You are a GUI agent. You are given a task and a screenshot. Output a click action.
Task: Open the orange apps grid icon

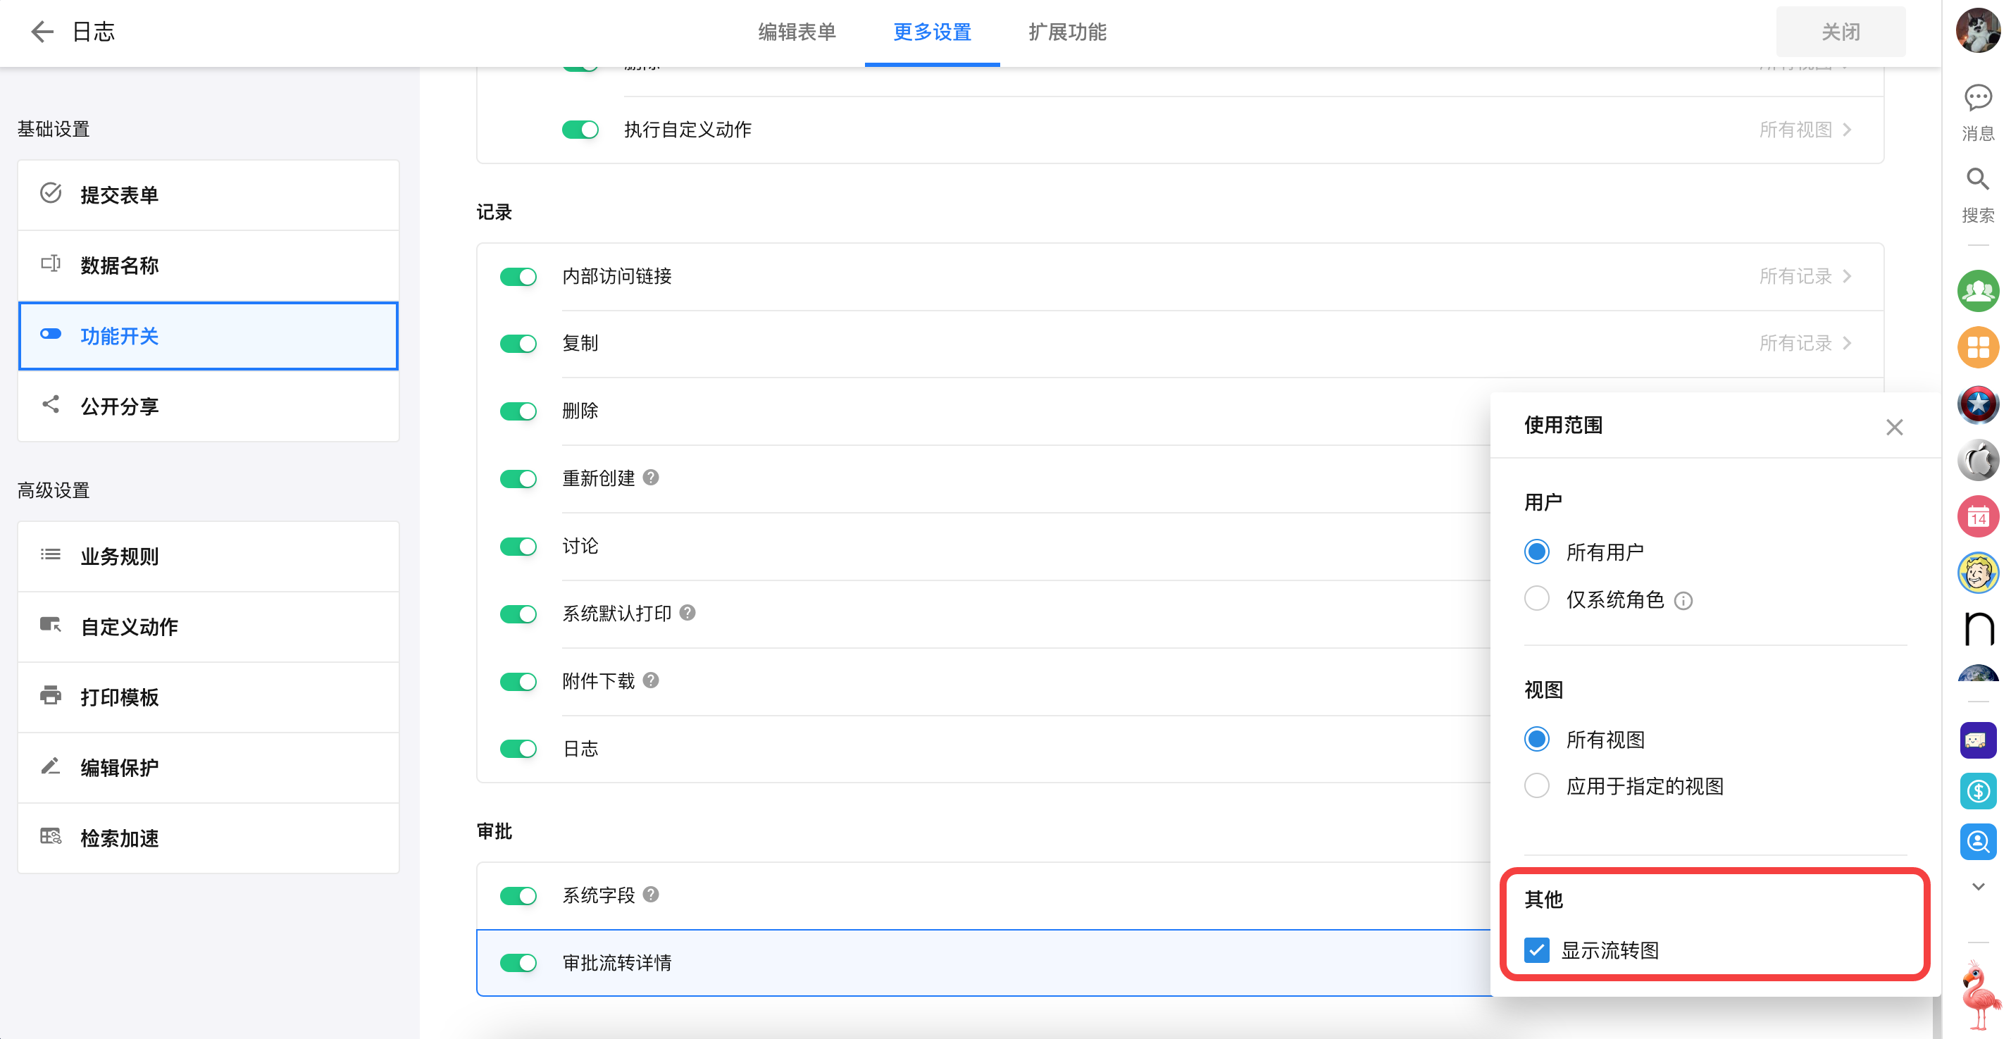point(1977,347)
